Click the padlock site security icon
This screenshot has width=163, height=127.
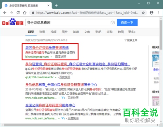33,13
